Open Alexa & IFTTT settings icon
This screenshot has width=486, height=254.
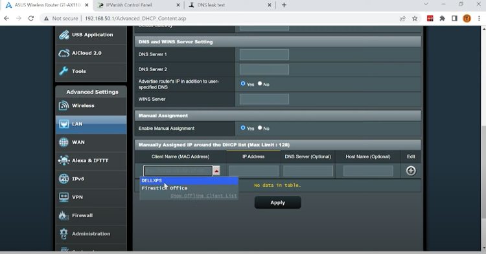(64, 160)
